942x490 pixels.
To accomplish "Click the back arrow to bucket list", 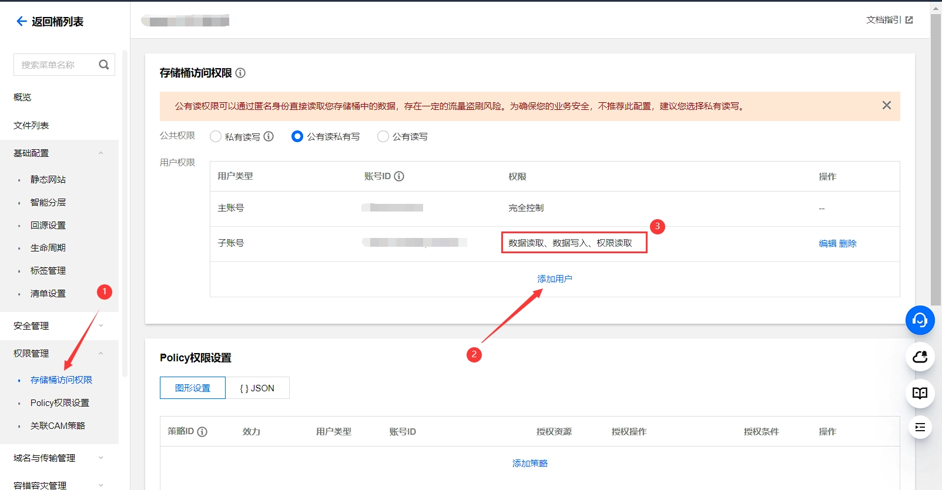I will coord(22,22).
